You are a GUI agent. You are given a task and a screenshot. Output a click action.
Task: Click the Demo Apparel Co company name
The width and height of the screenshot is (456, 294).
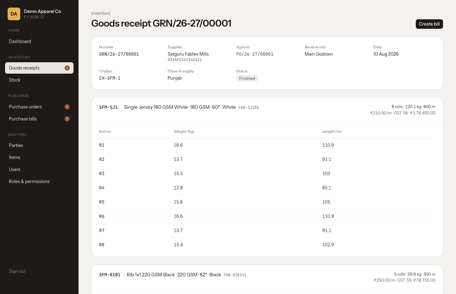(x=42, y=11)
